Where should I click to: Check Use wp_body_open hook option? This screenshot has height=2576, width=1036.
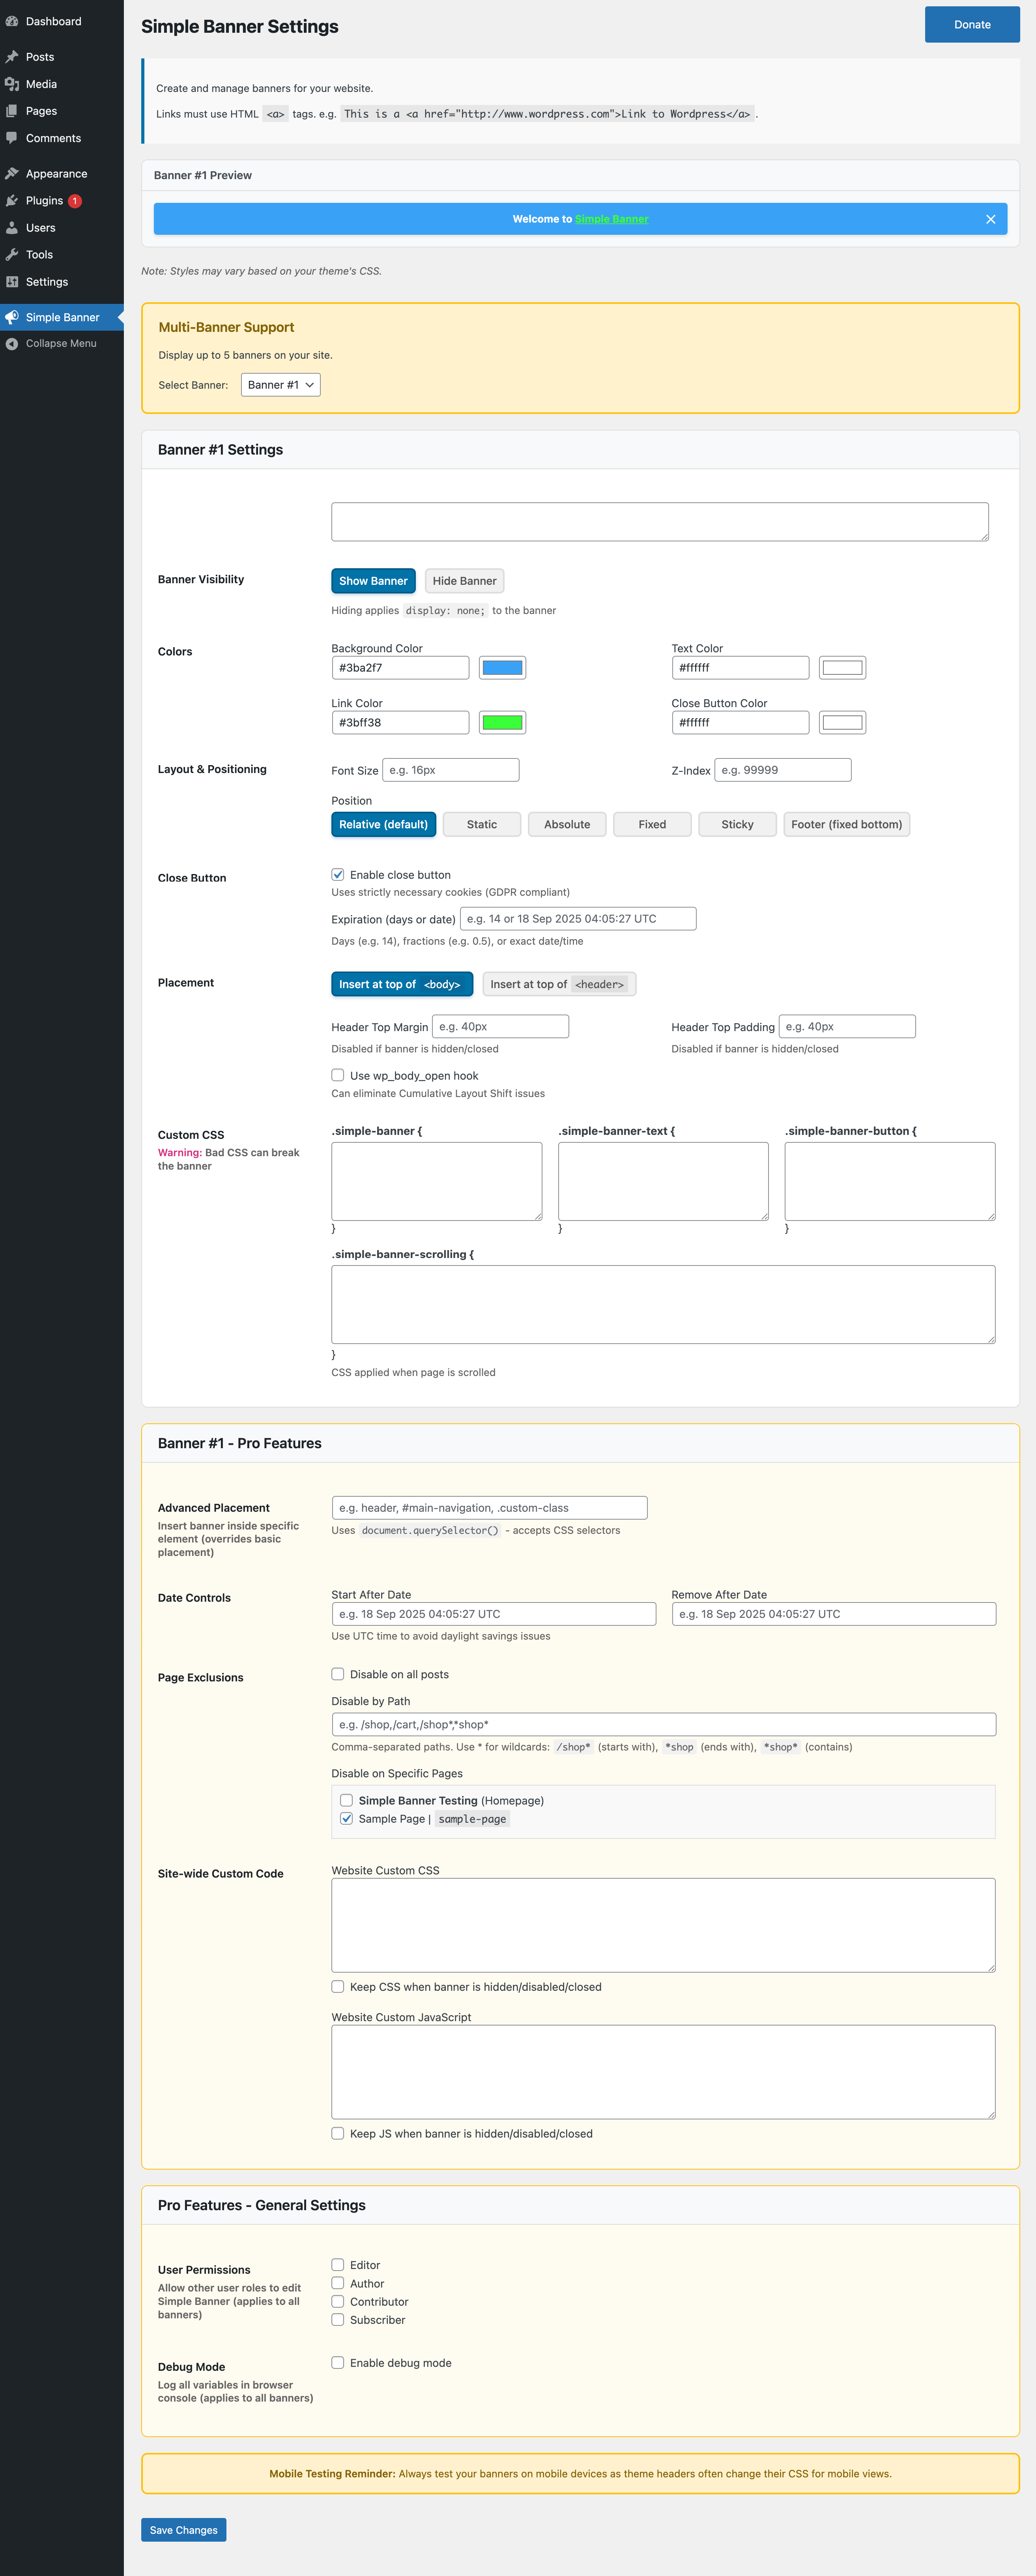coord(338,1075)
